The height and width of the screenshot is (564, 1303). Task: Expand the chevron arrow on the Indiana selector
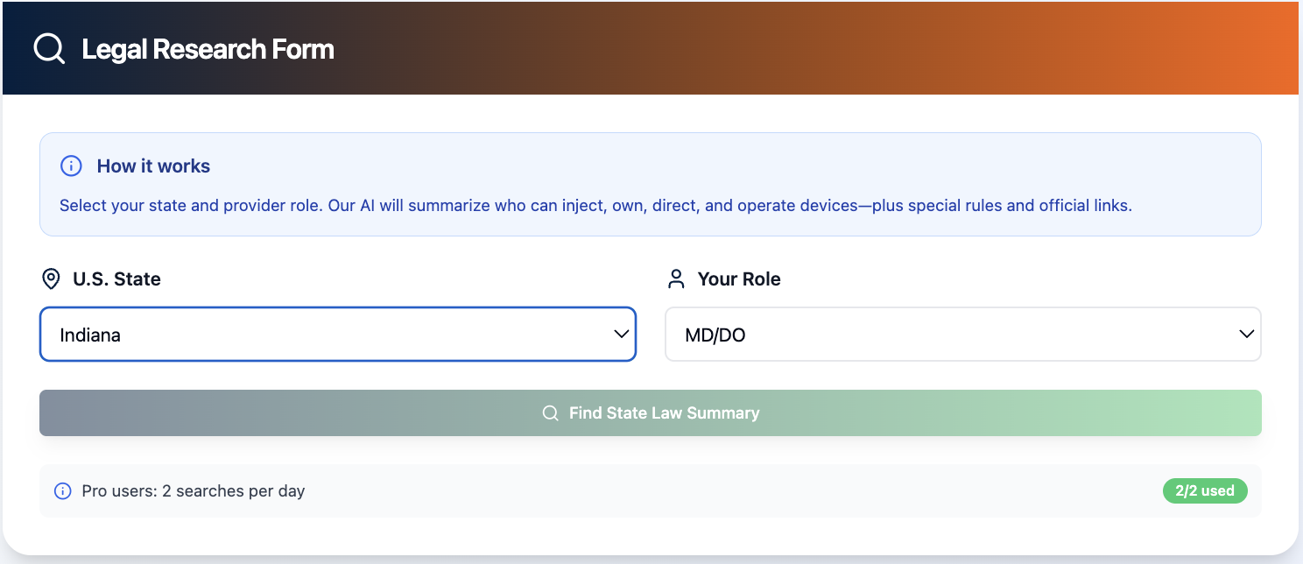pos(622,334)
